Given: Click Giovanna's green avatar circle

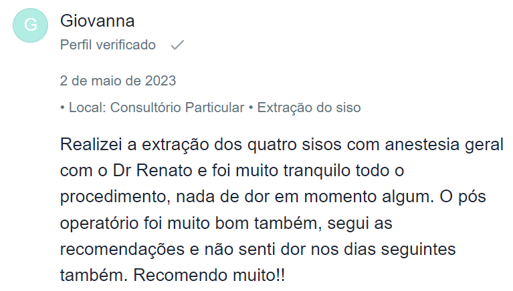Looking at the screenshot, I should coord(30,25).
